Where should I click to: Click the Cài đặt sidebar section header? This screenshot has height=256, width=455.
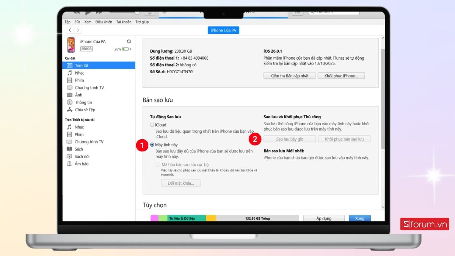70,58
